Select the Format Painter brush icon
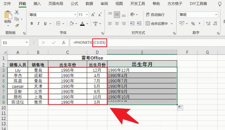Image resolution: width=225 pixels, height=130 pixels. coord(17,26)
